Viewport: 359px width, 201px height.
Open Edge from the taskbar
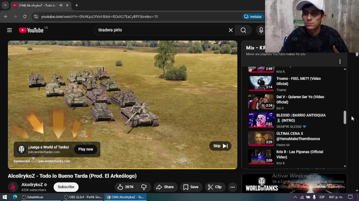point(15,197)
